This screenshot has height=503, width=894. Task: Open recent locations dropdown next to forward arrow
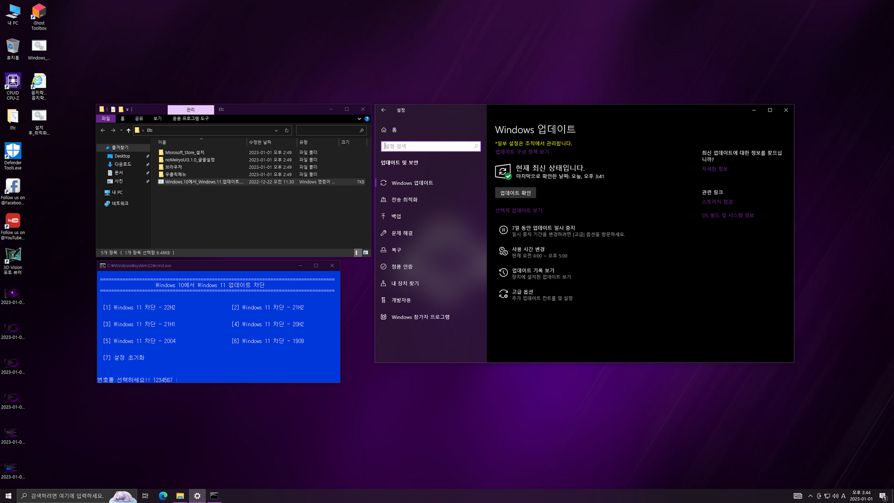coord(121,130)
